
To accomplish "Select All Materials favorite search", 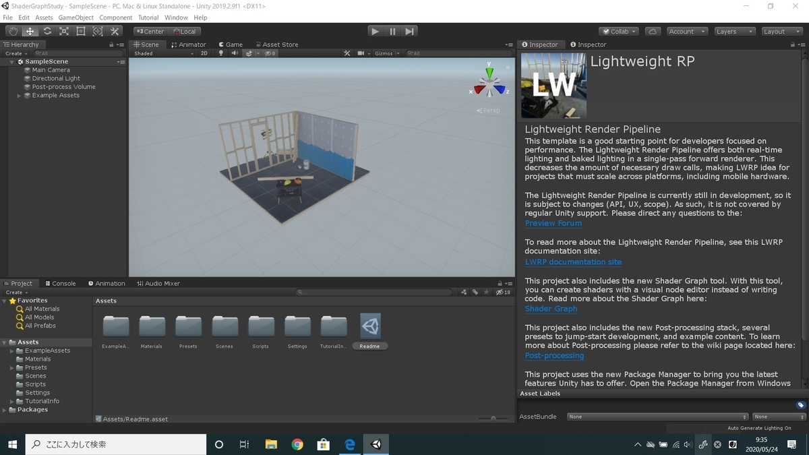I will 42,309.
